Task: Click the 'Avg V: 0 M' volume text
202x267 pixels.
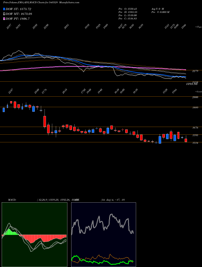Action: [x=157, y=8]
